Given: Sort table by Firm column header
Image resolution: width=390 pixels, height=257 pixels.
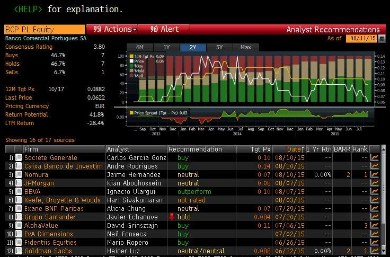Looking at the screenshot, I should (65, 149).
